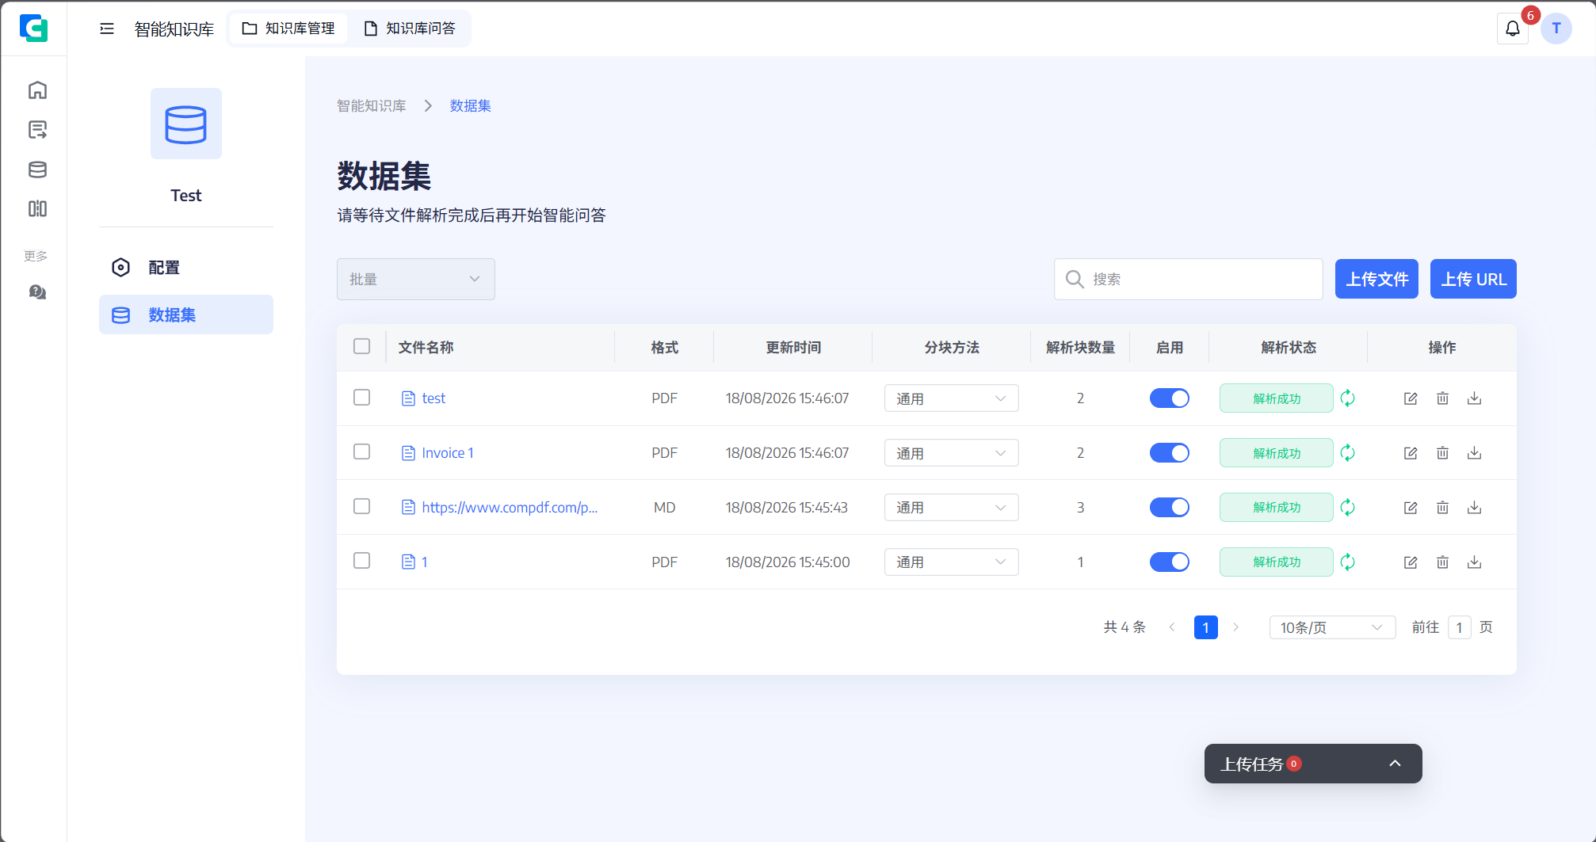This screenshot has width=1596, height=842.
Task: Edit the Invoice 1 entry
Action: (1411, 453)
